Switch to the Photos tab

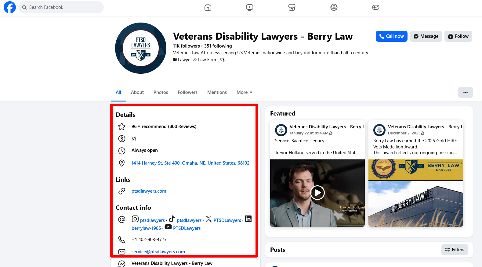[x=161, y=92]
